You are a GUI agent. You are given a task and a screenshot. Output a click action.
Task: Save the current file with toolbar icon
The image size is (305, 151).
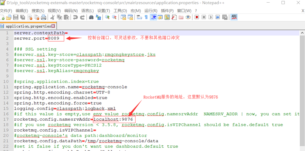pos(16,17)
